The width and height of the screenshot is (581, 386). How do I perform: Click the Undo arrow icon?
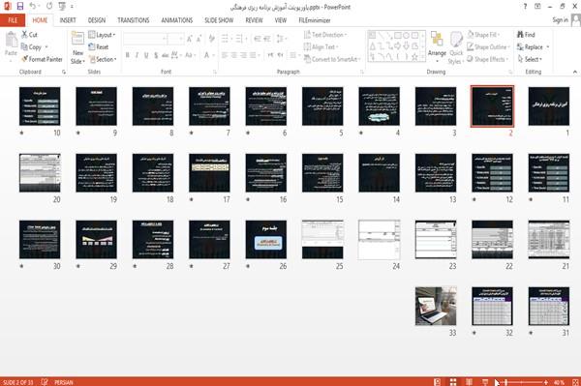point(33,7)
